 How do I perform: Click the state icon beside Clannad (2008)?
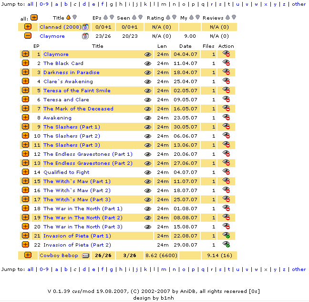(x=85, y=27)
